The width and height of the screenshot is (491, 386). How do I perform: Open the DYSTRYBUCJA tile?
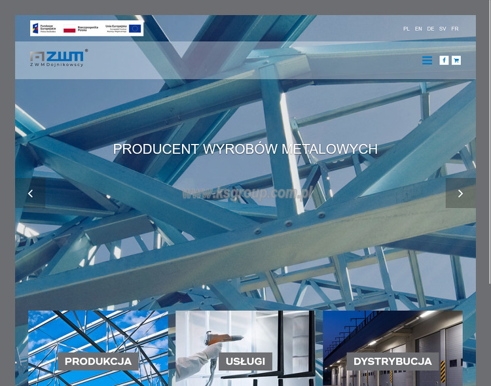tap(393, 348)
